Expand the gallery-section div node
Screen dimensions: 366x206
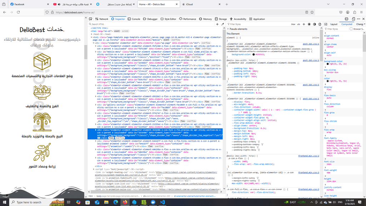[96, 105]
